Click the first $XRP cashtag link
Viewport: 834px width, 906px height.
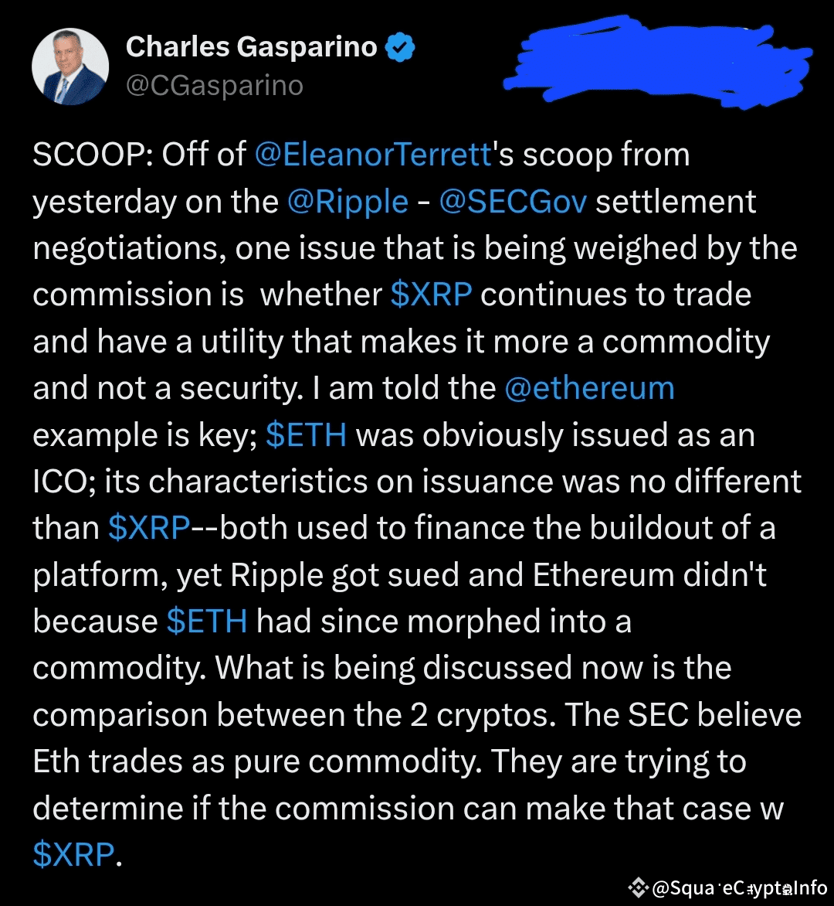[431, 295]
